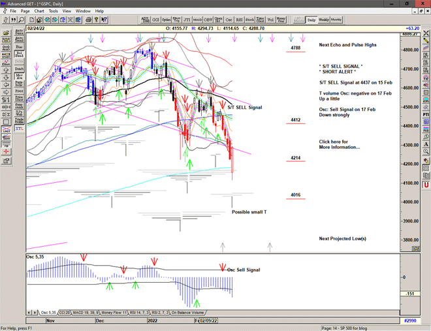
Task: Click the Auto Trend tool button
Action: coord(19,39)
